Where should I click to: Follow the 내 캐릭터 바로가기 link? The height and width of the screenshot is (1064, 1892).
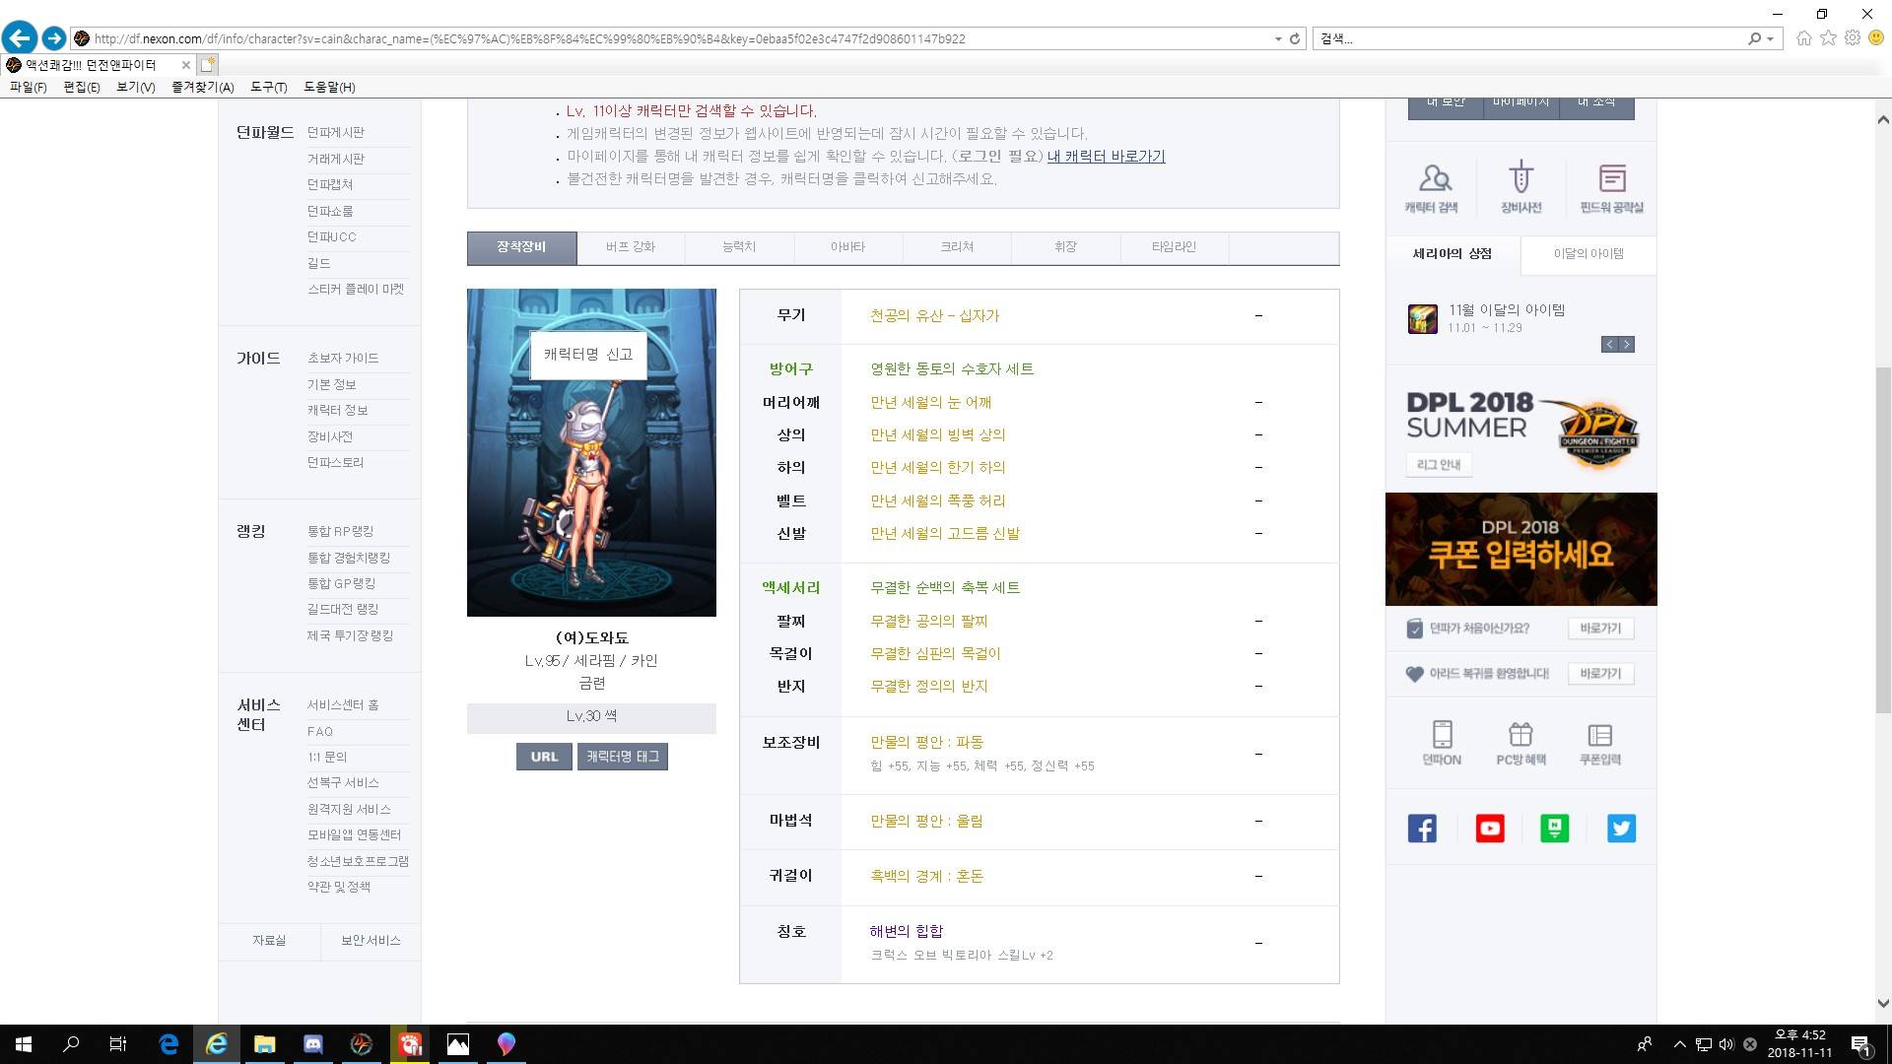(1106, 157)
